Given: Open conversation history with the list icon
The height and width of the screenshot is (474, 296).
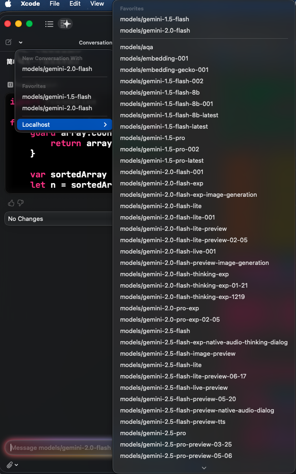Looking at the screenshot, I should pos(49,24).
